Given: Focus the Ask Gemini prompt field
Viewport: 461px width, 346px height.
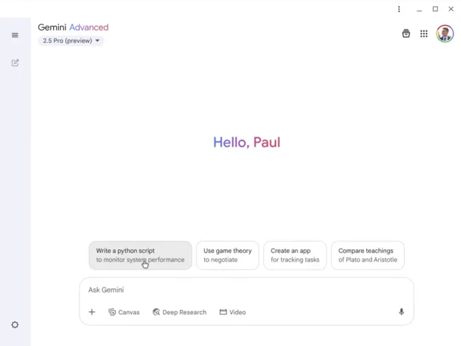Looking at the screenshot, I should (x=246, y=290).
